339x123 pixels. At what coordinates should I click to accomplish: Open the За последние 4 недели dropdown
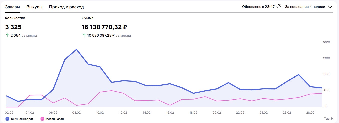pyautogui.click(x=305, y=7)
